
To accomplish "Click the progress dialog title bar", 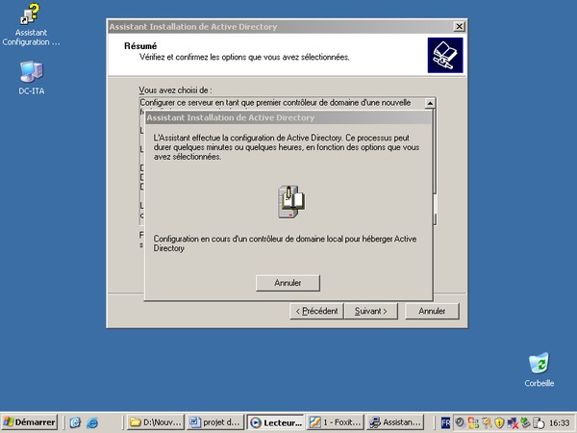I will click(288, 117).
